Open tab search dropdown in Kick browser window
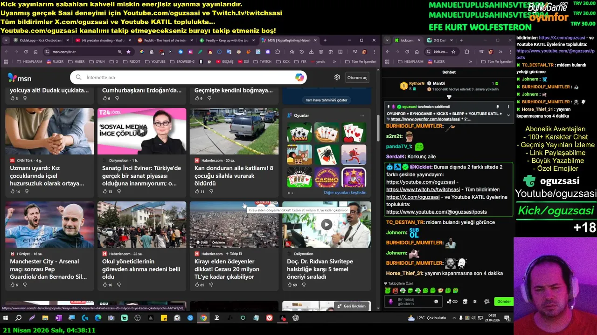This screenshot has height=335, width=597. click(x=387, y=40)
